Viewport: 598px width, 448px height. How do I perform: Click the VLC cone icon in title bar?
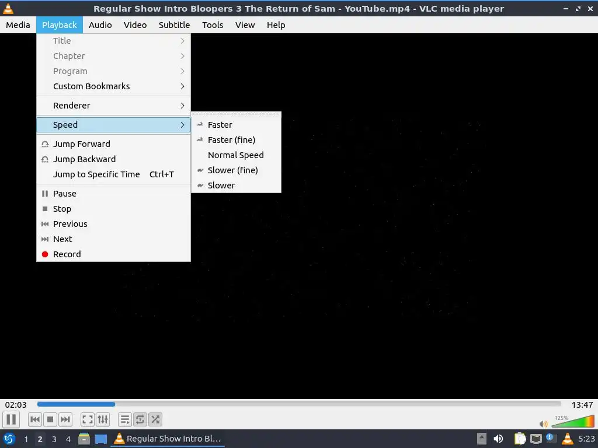8,8
